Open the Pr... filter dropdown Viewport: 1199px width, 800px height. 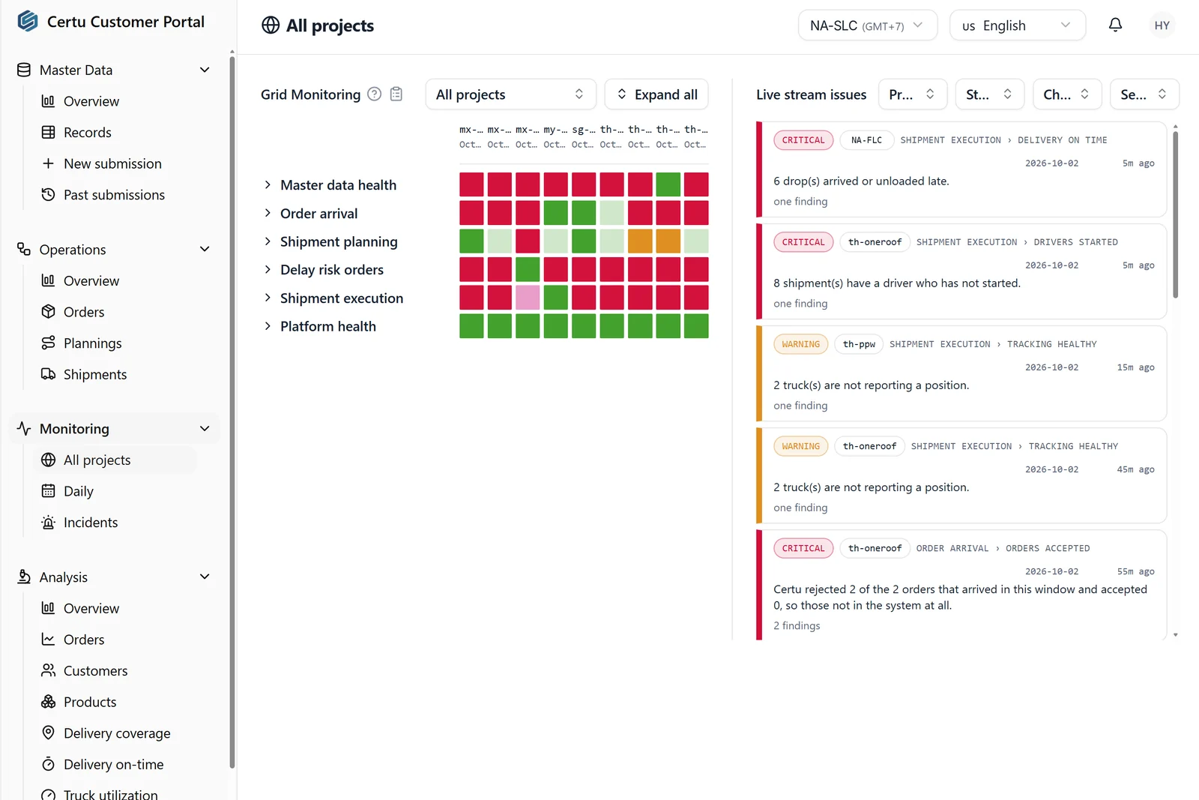[913, 94]
